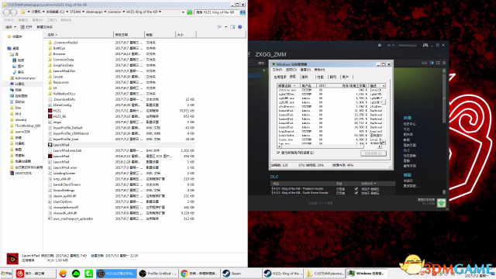Open the view options dropdown arrow

point(226,27)
